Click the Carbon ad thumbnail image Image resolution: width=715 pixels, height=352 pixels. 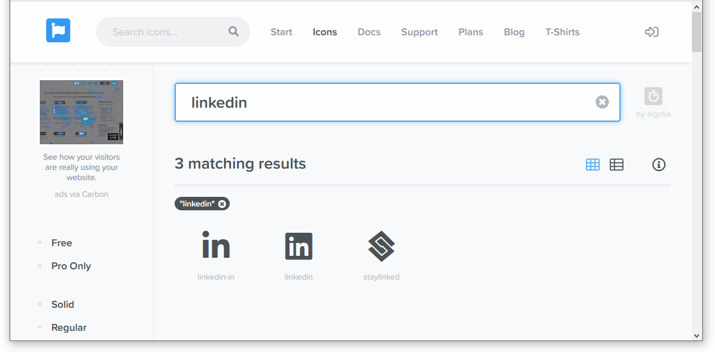click(82, 112)
